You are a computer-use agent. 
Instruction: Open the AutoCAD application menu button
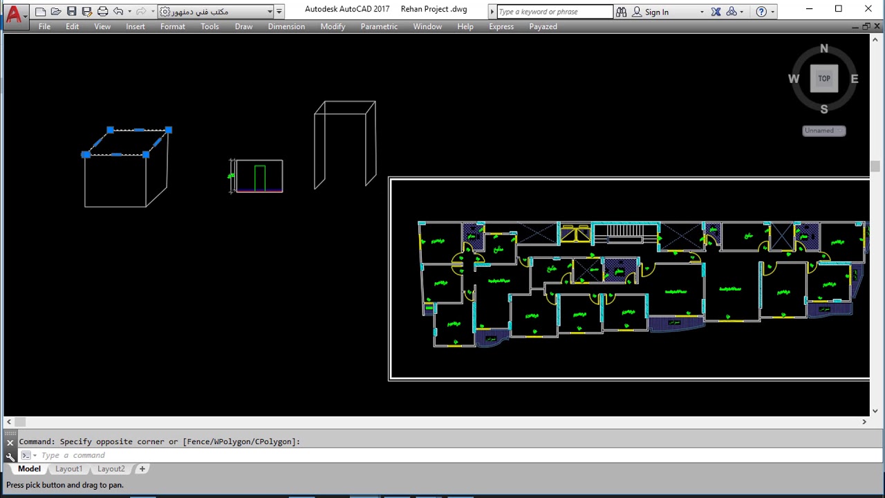[14, 13]
